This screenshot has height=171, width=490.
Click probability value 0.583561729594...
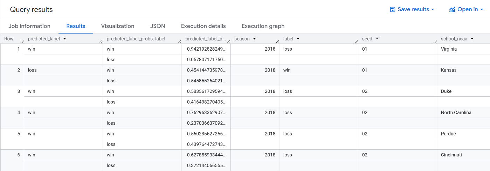206,91
